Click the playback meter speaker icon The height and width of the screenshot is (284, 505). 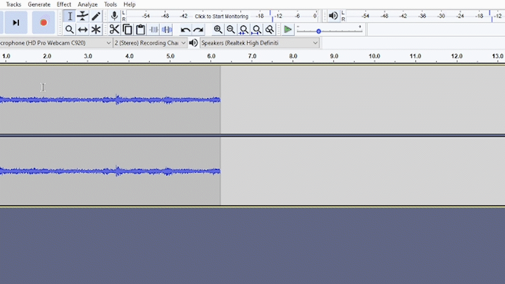333,16
